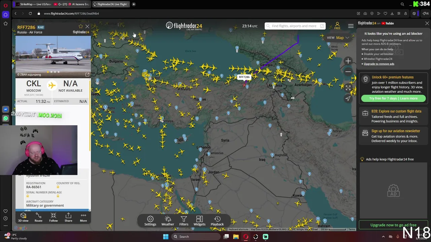Image resolution: width=431 pixels, height=242 pixels.
Task: Click the address bar URL
Action: click(x=71, y=13)
